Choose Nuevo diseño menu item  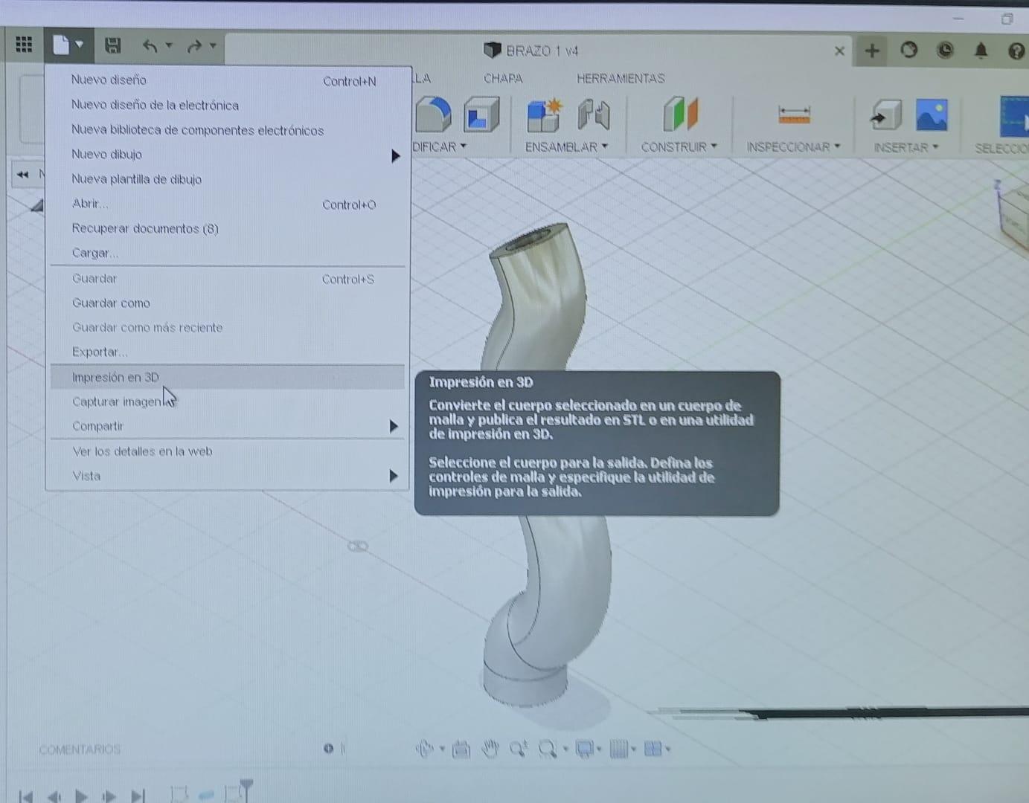228,80
